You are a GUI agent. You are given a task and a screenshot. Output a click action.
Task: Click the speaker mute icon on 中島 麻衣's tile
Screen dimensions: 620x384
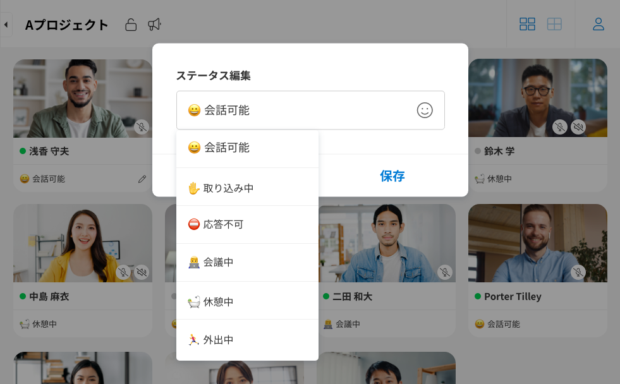(143, 272)
